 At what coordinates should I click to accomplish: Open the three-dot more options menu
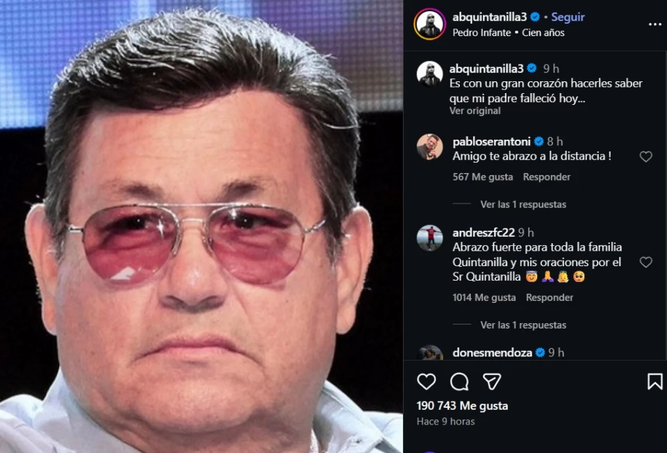tap(654, 24)
